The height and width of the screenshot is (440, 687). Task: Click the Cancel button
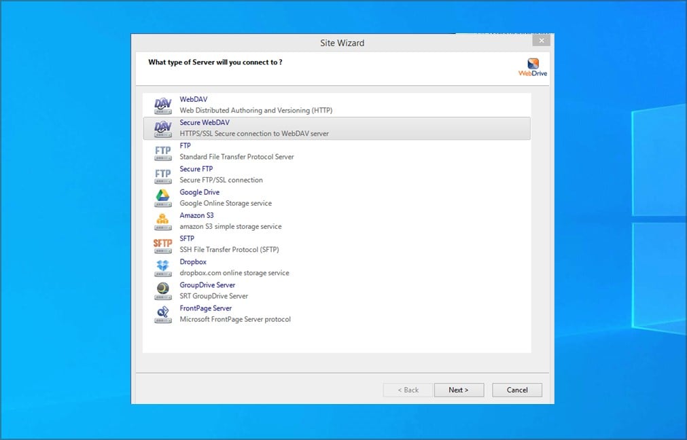pos(517,390)
